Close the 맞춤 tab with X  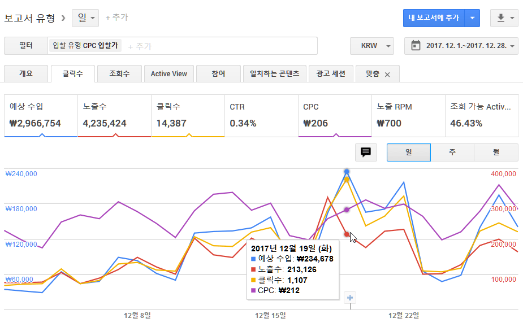coord(387,74)
